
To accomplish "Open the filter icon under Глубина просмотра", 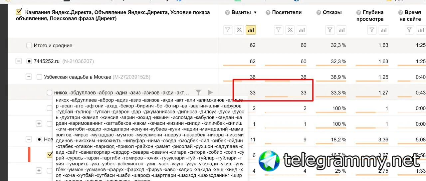I will click(372, 30).
